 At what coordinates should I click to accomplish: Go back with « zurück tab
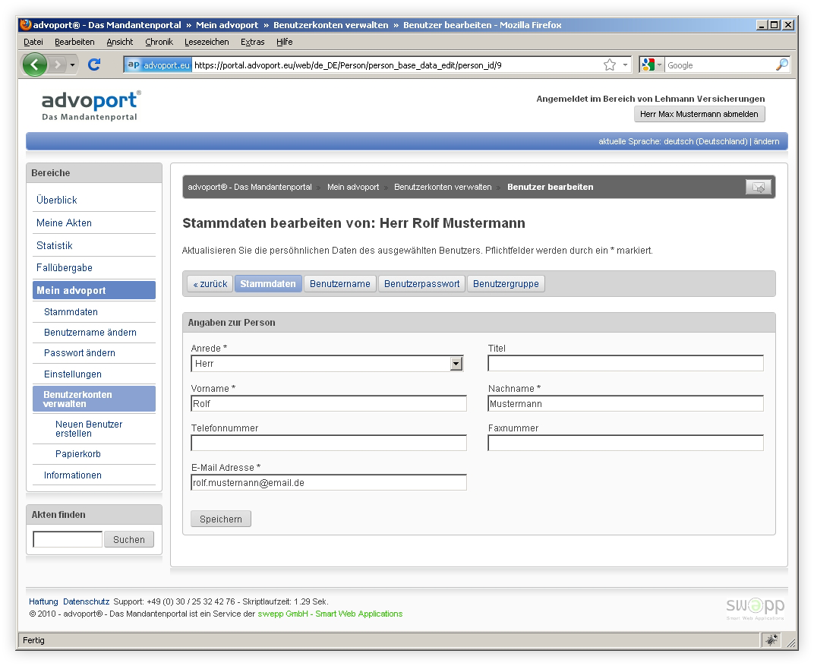pyautogui.click(x=210, y=284)
